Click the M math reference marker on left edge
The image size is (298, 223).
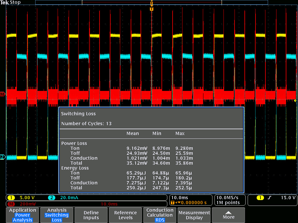click(2, 94)
